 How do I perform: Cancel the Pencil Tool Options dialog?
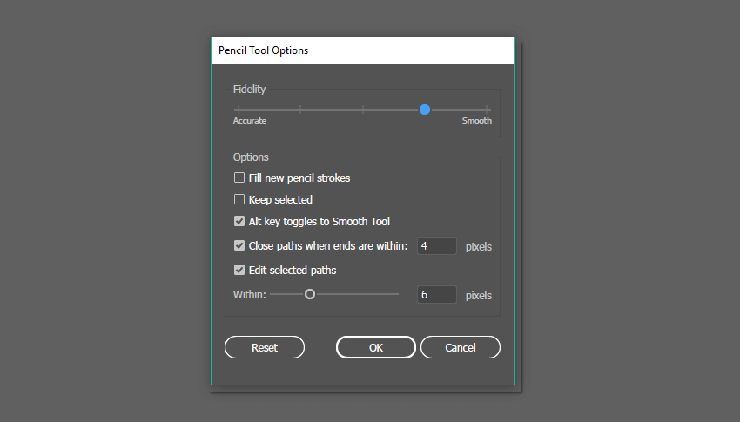click(x=460, y=347)
